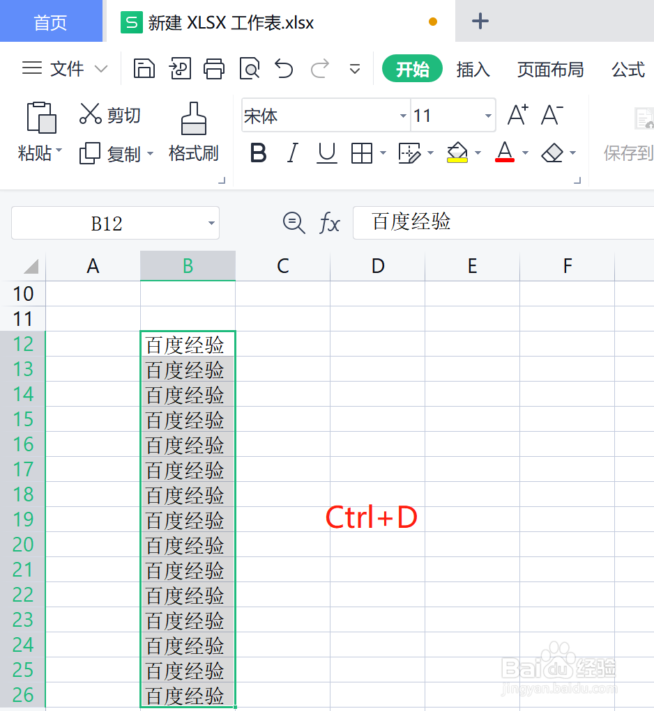This screenshot has height=711, width=654.
Task: Open the 粘贴 dropdown arrow
Action: (x=59, y=150)
